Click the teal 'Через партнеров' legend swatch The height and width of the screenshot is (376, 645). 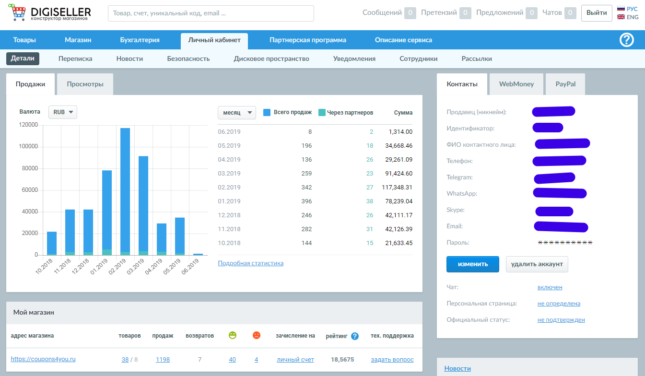tap(322, 113)
